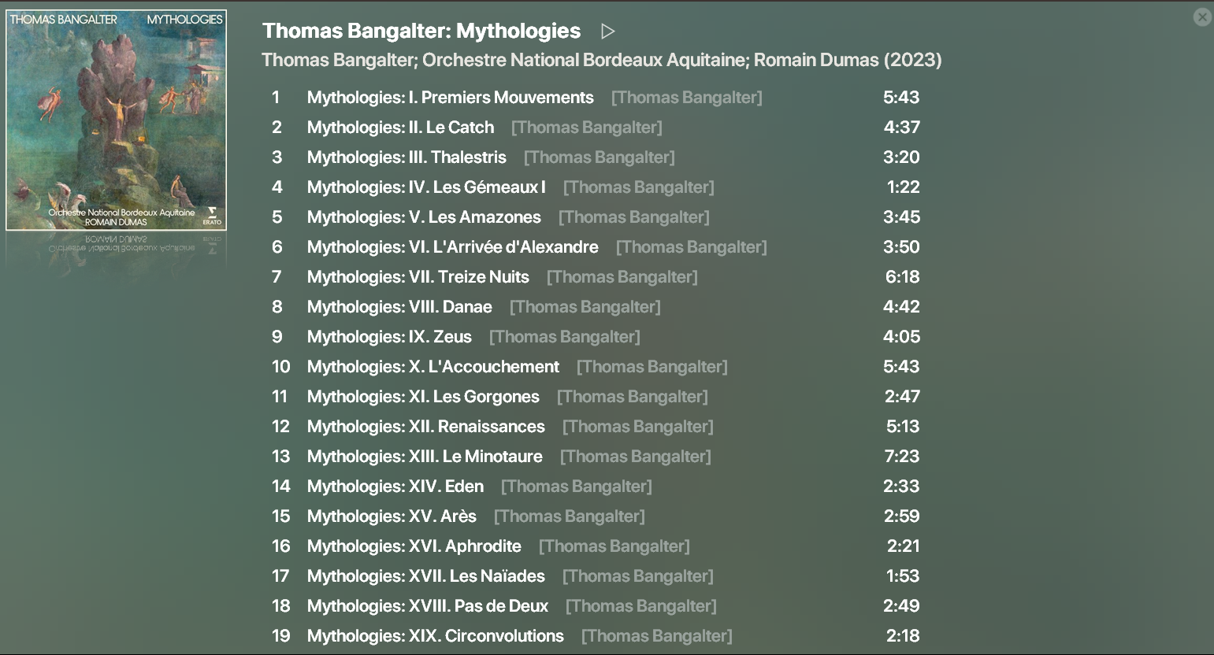1214x655 pixels.
Task: Click the album title heading
Action: (421, 31)
